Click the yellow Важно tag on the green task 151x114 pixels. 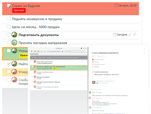coord(55,68)
